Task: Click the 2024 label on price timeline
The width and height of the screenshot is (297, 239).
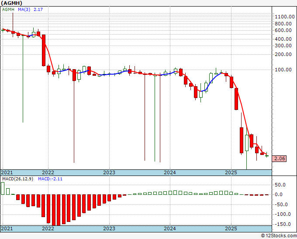Action: pyautogui.click(x=170, y=172)
